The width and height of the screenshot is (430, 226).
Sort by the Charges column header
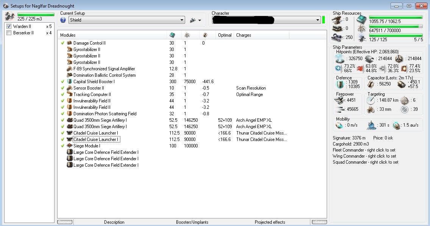[261, 35]
